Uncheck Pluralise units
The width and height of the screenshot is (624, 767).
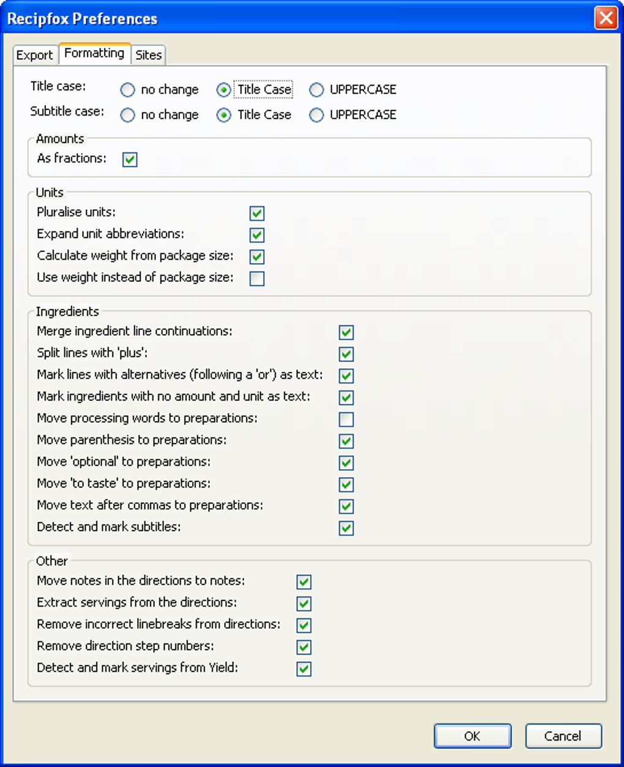[x=257, y=213]
